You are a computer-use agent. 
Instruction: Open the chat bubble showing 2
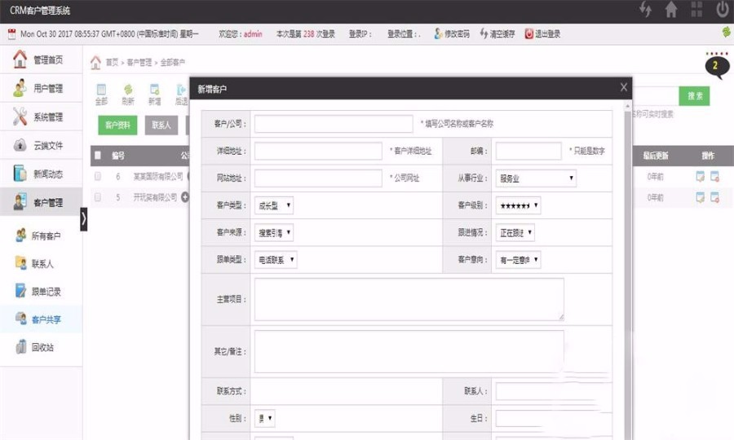click(x=717, y=66)
